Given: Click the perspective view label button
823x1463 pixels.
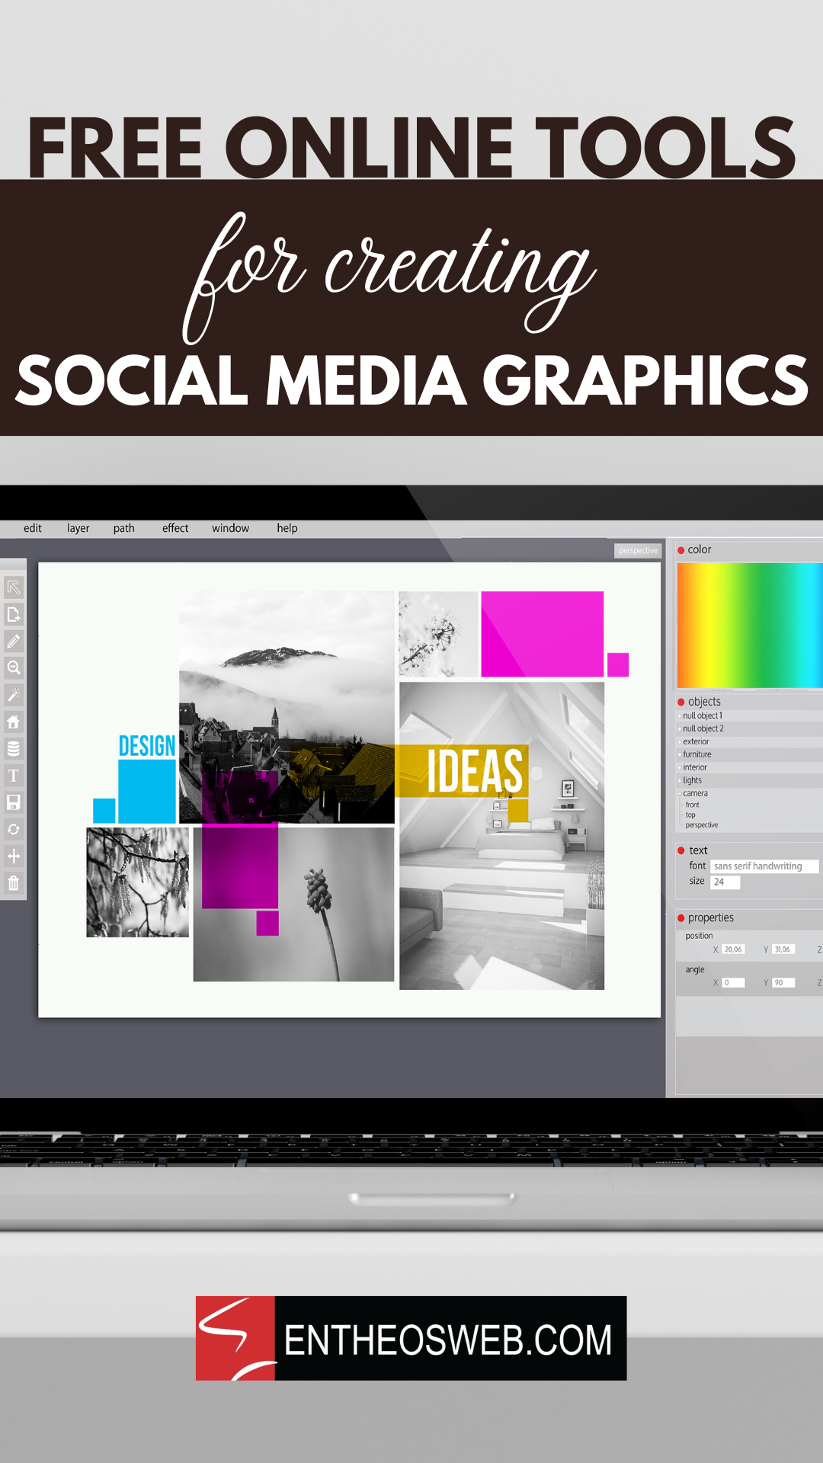Looking at the screenshot, I should coord(638,550).
